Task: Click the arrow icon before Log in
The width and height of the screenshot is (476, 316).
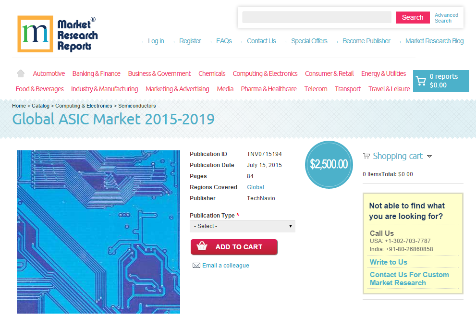Action: pos(142,41)
